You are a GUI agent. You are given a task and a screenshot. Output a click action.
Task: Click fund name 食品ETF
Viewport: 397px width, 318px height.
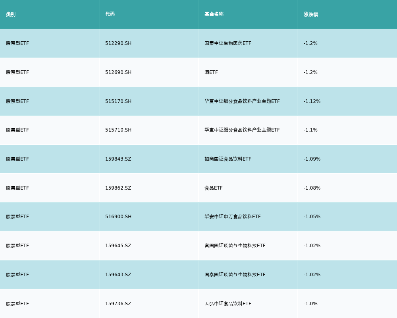214,188
